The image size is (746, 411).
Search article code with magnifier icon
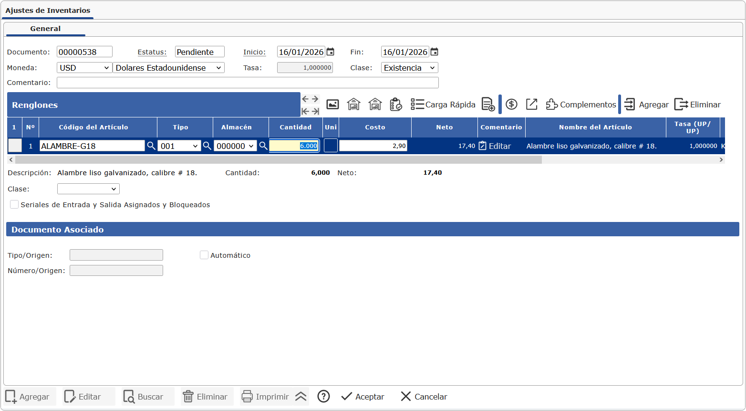pyautogui.click(x=151, y=146)
